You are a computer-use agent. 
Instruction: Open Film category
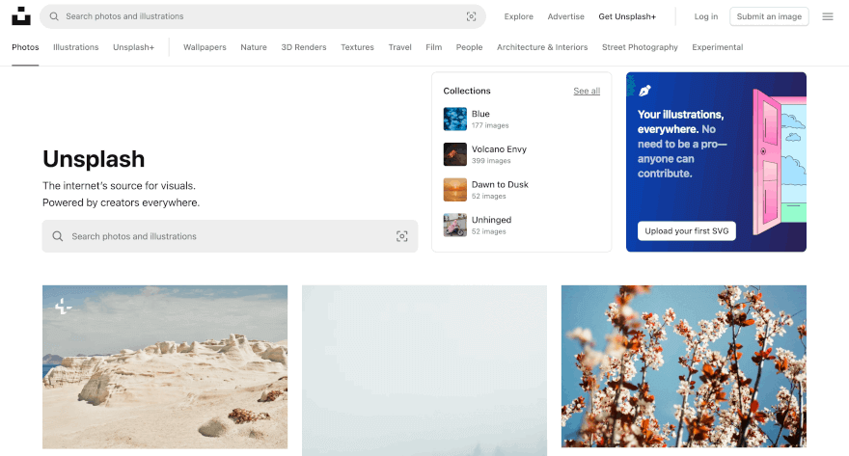pos(434,47)
